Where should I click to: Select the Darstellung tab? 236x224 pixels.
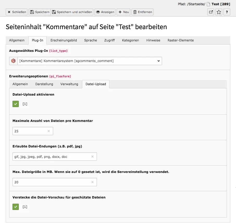44,84
